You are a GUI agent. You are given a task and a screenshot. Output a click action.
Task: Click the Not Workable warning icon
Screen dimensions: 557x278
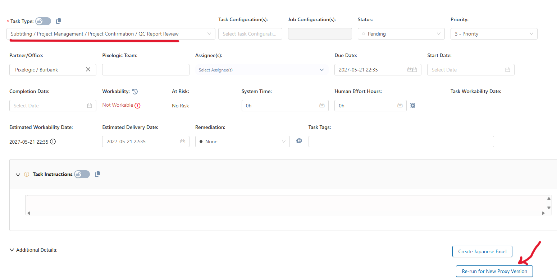click(x=137, y=106)
